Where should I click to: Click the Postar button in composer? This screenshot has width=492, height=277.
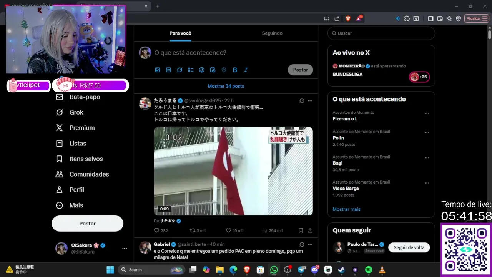coord(300,70)
